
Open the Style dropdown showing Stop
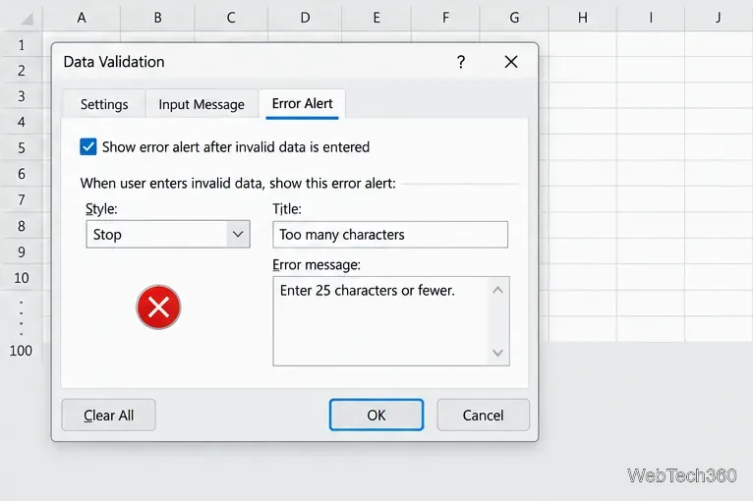(x=168, y=234)
